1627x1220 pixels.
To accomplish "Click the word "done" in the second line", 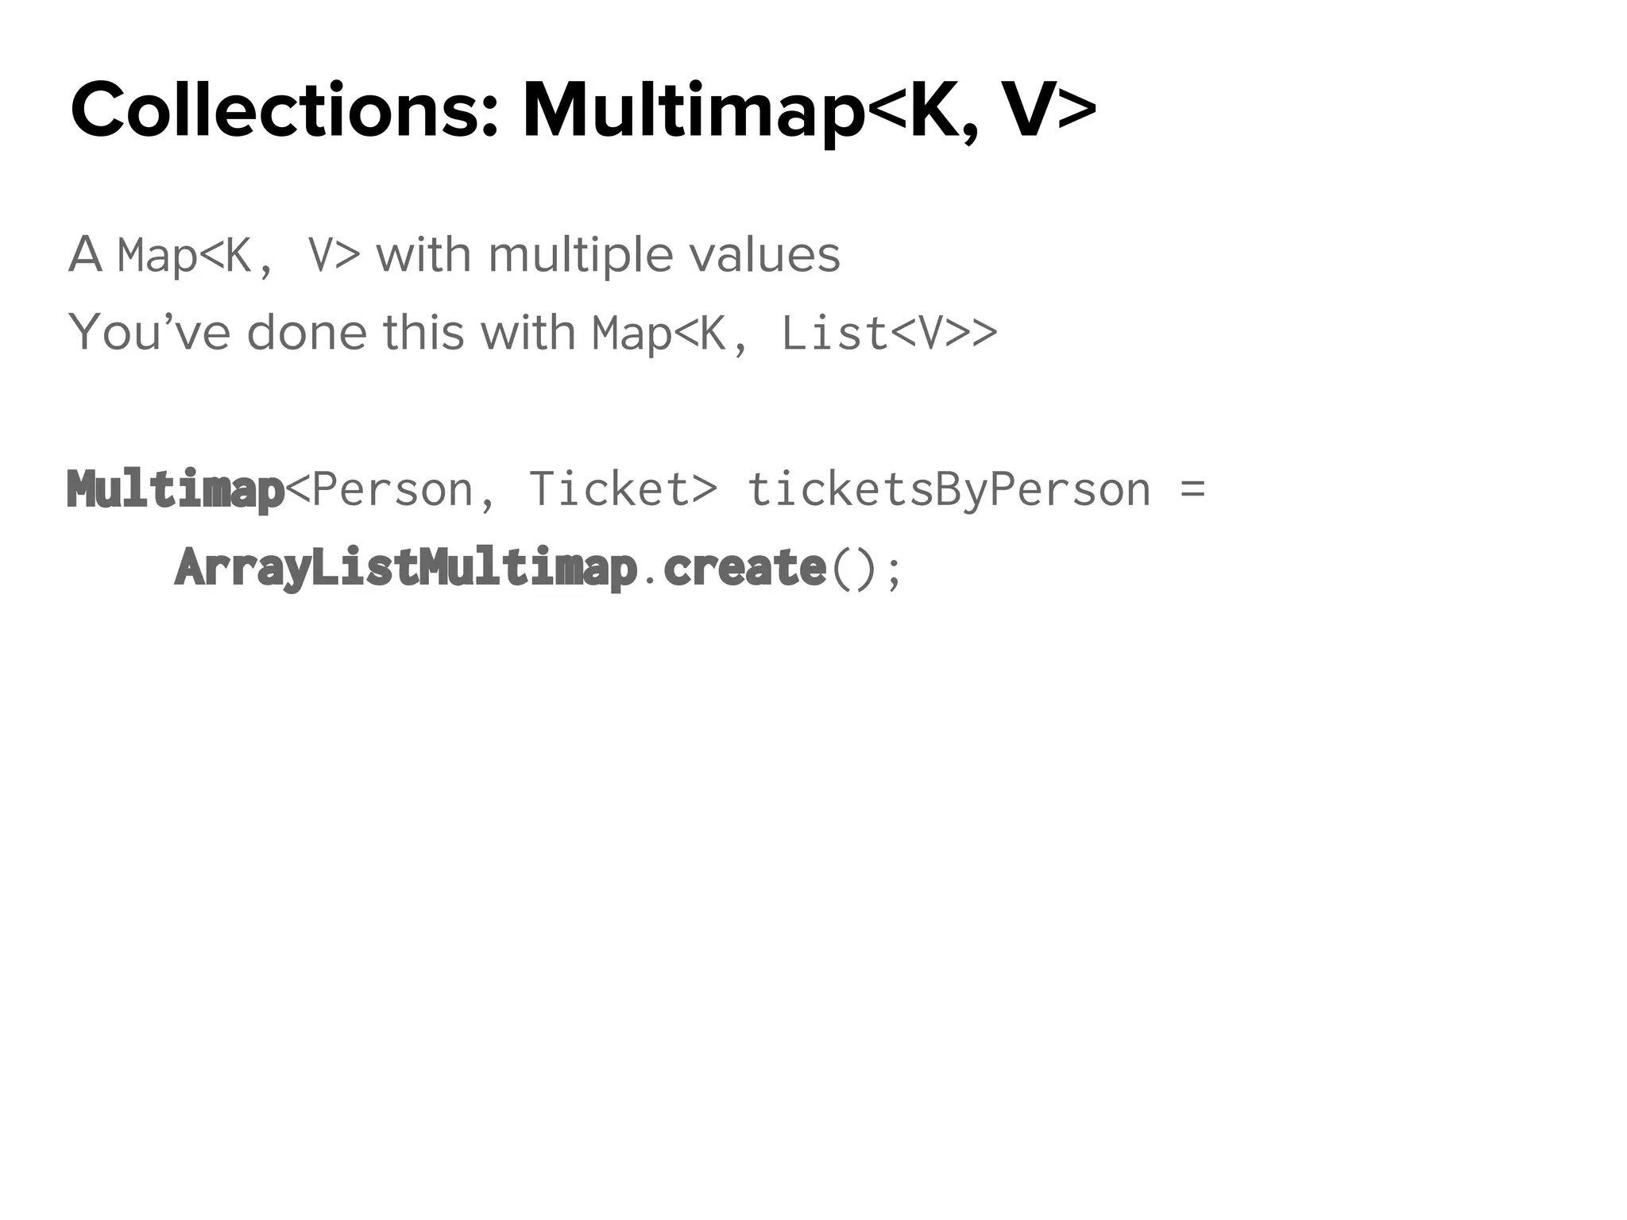I will pos(307,333).
